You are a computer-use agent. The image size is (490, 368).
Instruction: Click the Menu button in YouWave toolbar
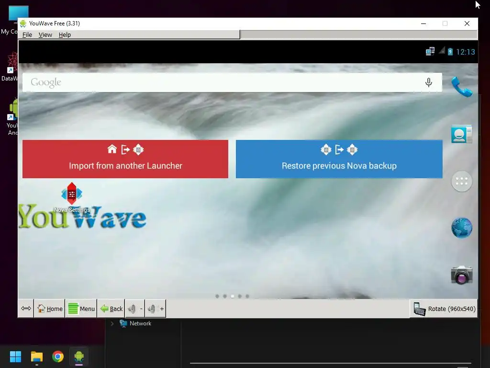pyautogui.click(x=81, y=309)
